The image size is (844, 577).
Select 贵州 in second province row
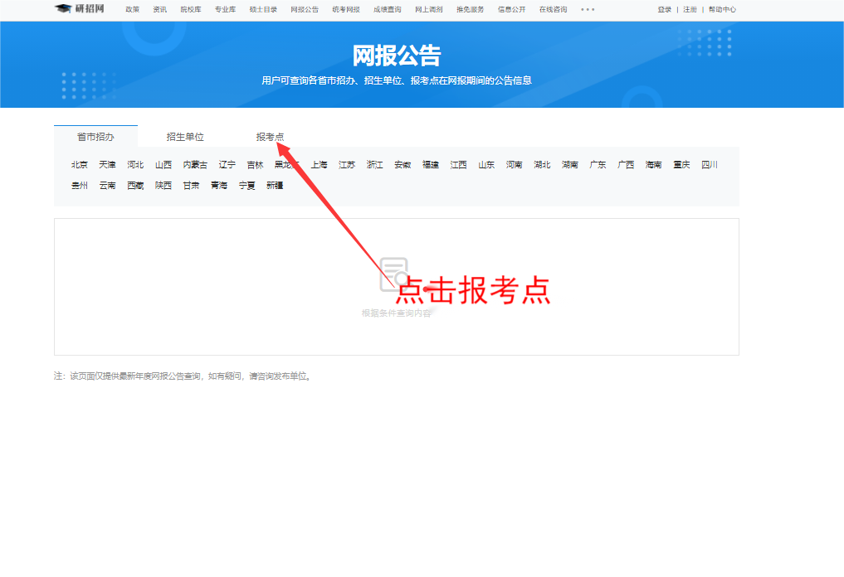click(80, 186)
